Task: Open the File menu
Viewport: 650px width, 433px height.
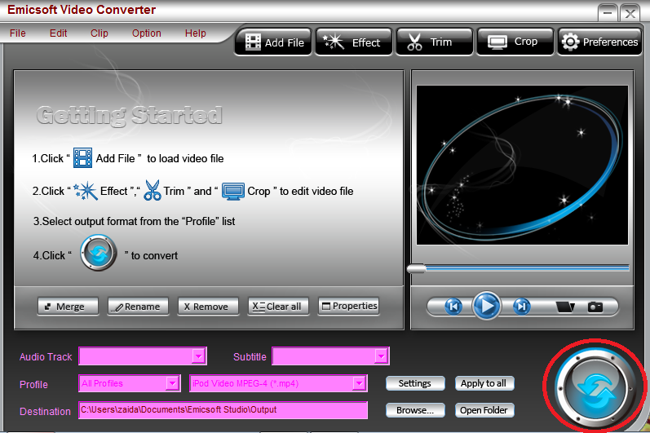Action: (18, 33)
